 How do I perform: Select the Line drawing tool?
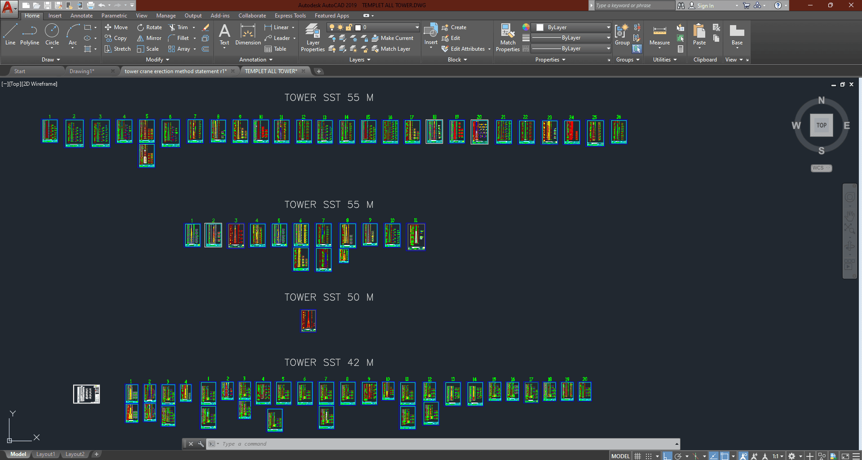coord(10,34)
